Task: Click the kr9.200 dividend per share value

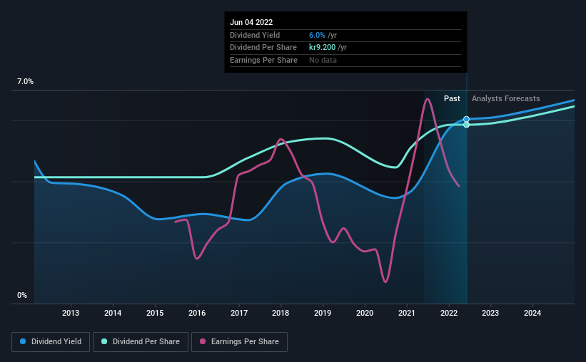Action: pyautogui.click(x=322, y=48)
